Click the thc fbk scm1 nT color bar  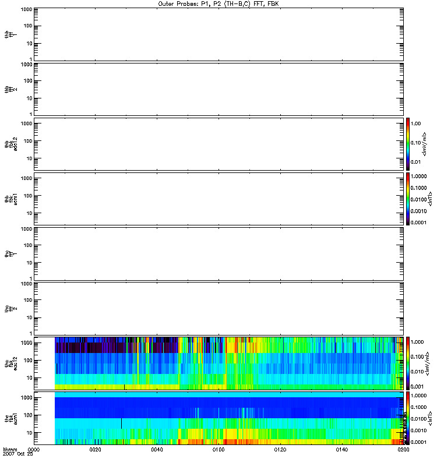click(408, 418)
